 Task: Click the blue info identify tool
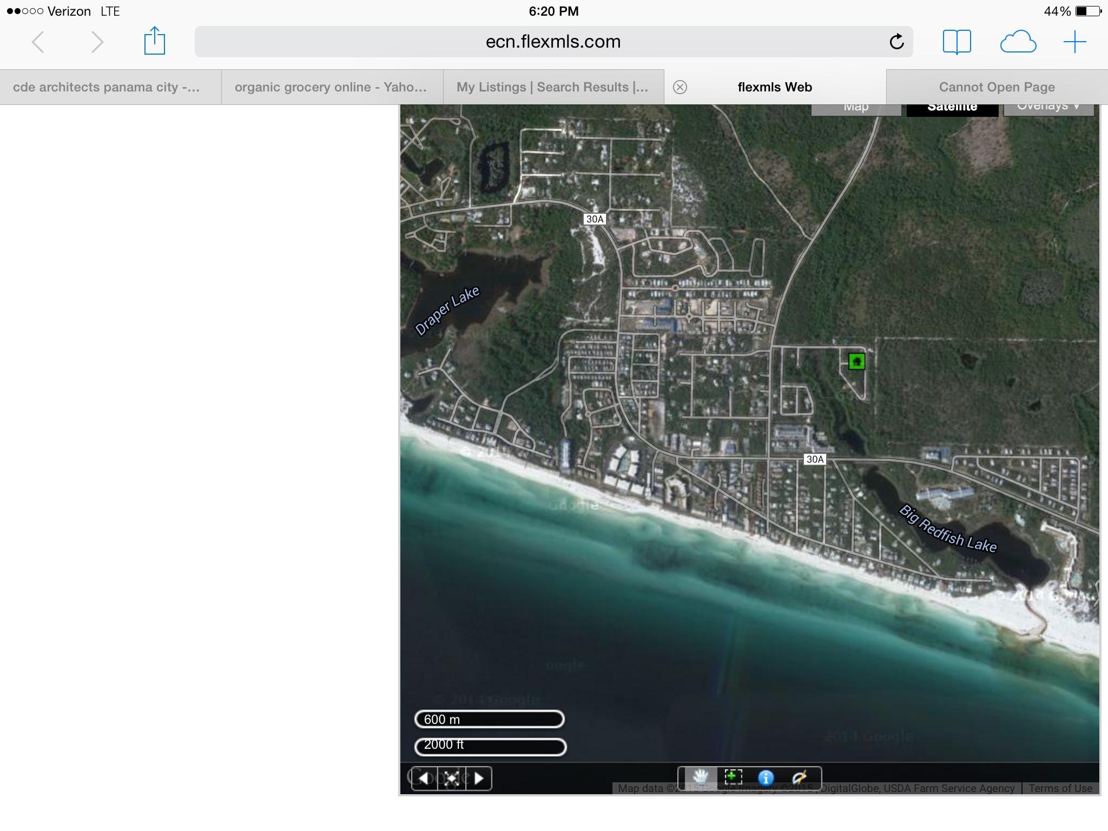(766, 777)
